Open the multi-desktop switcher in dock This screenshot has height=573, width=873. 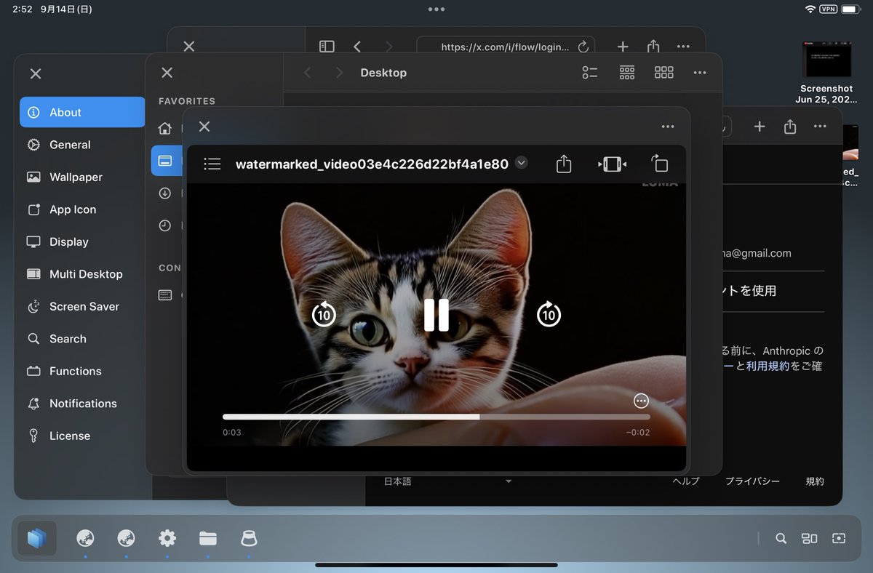pos(810,539)
